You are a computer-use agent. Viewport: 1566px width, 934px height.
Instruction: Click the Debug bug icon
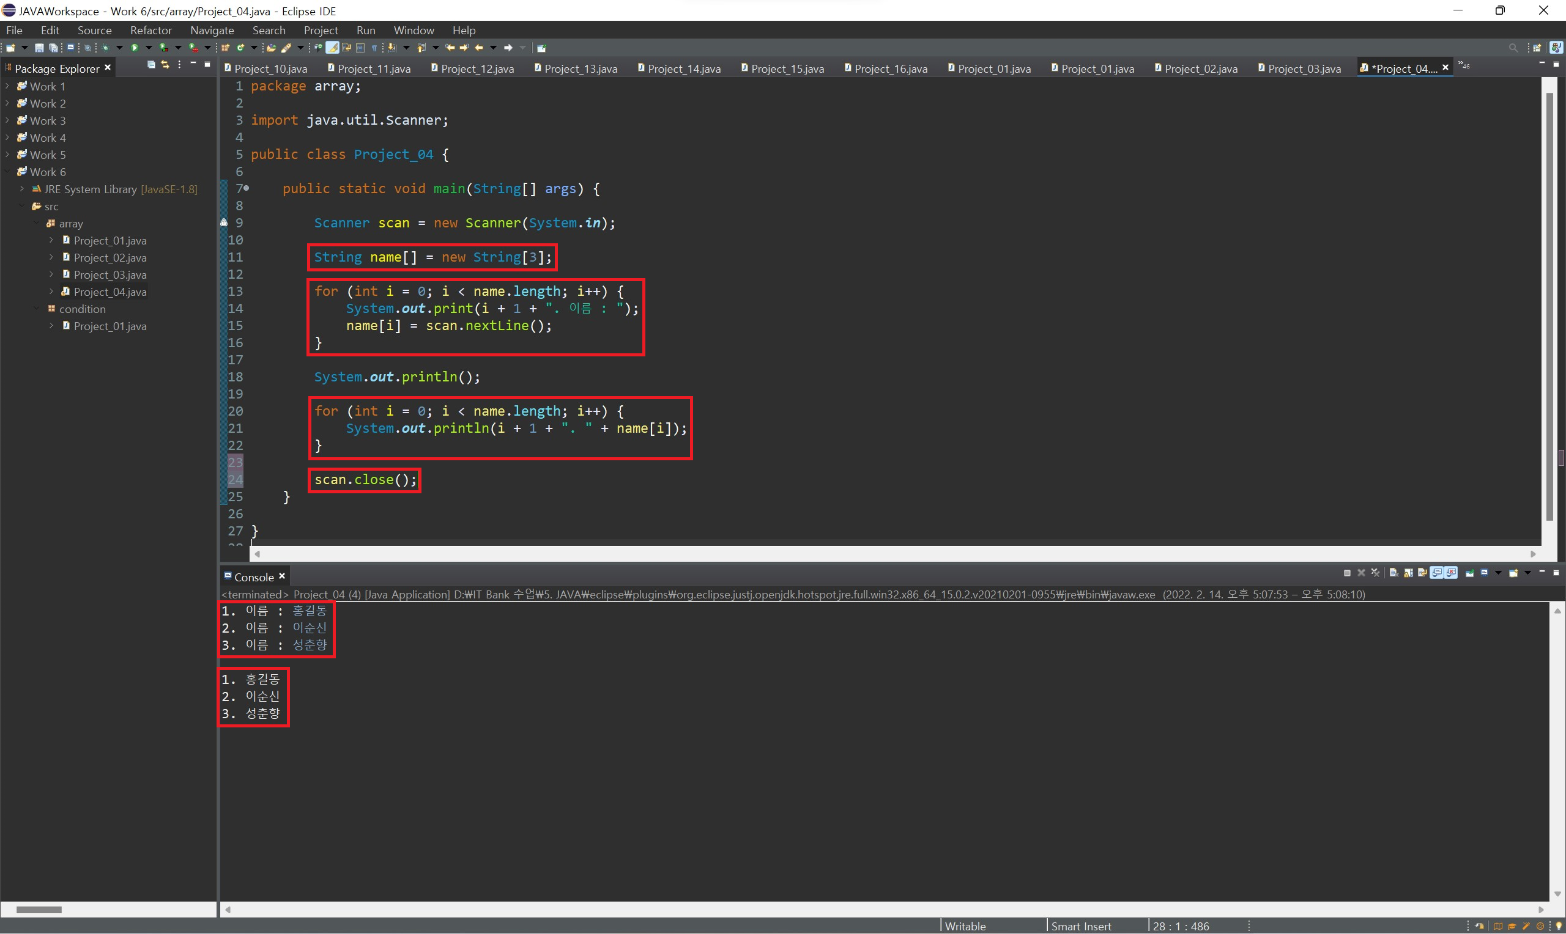105,48
